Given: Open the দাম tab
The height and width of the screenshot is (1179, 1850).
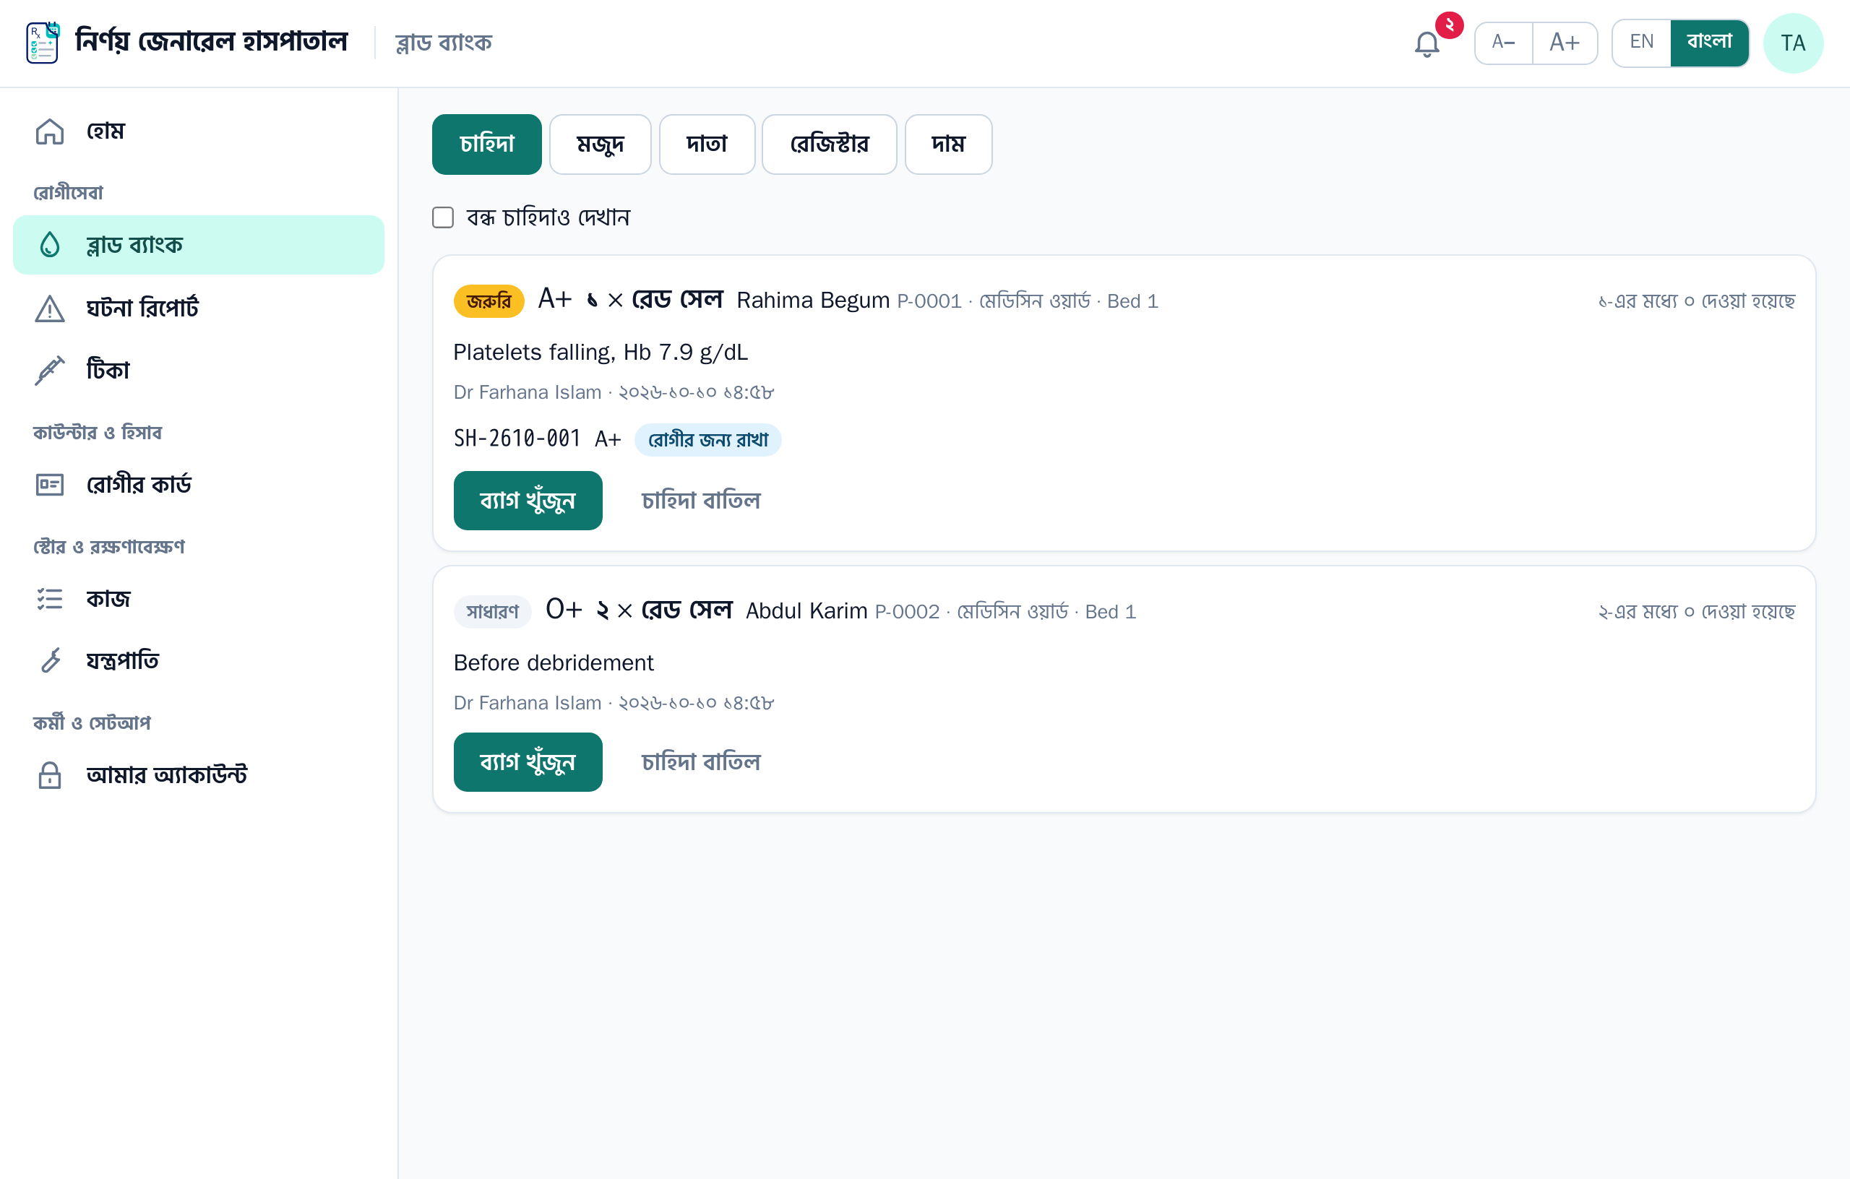Looking at the screenshot, I should [948, 144].
